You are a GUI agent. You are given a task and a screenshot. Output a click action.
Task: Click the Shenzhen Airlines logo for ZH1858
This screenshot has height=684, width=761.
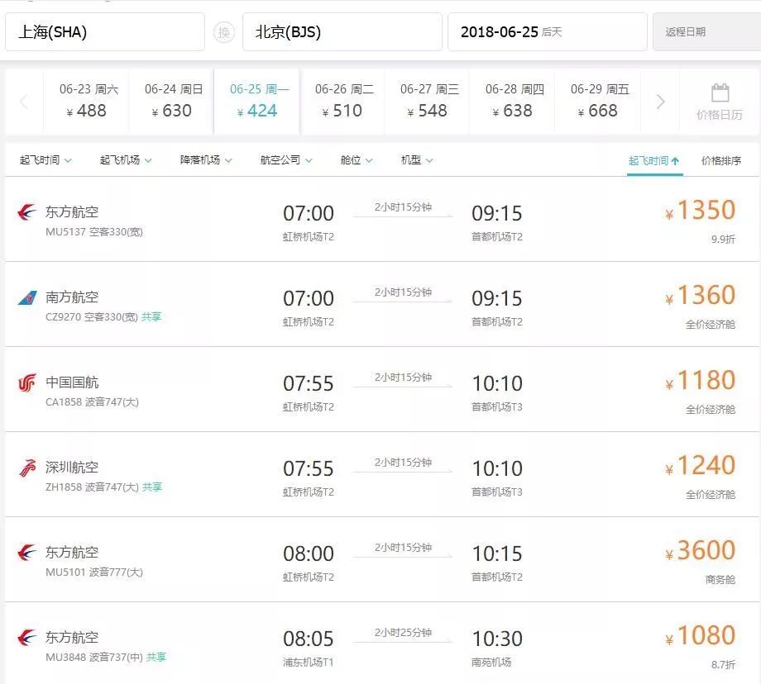(27, 468)
